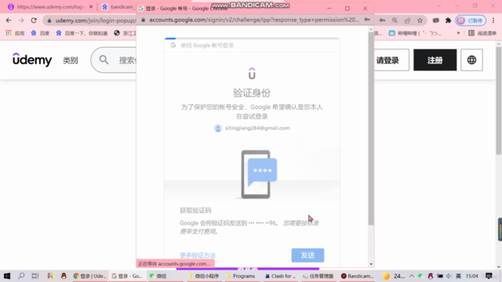This screenshot has width=502, height=282.
Task: Click the Google popup vertical scrollbar
Action: point(371,128)
